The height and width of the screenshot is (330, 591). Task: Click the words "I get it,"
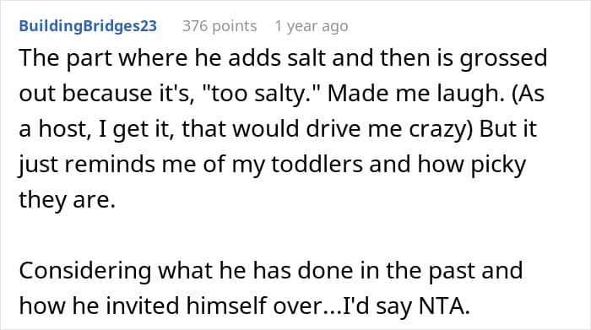point(137,129)
